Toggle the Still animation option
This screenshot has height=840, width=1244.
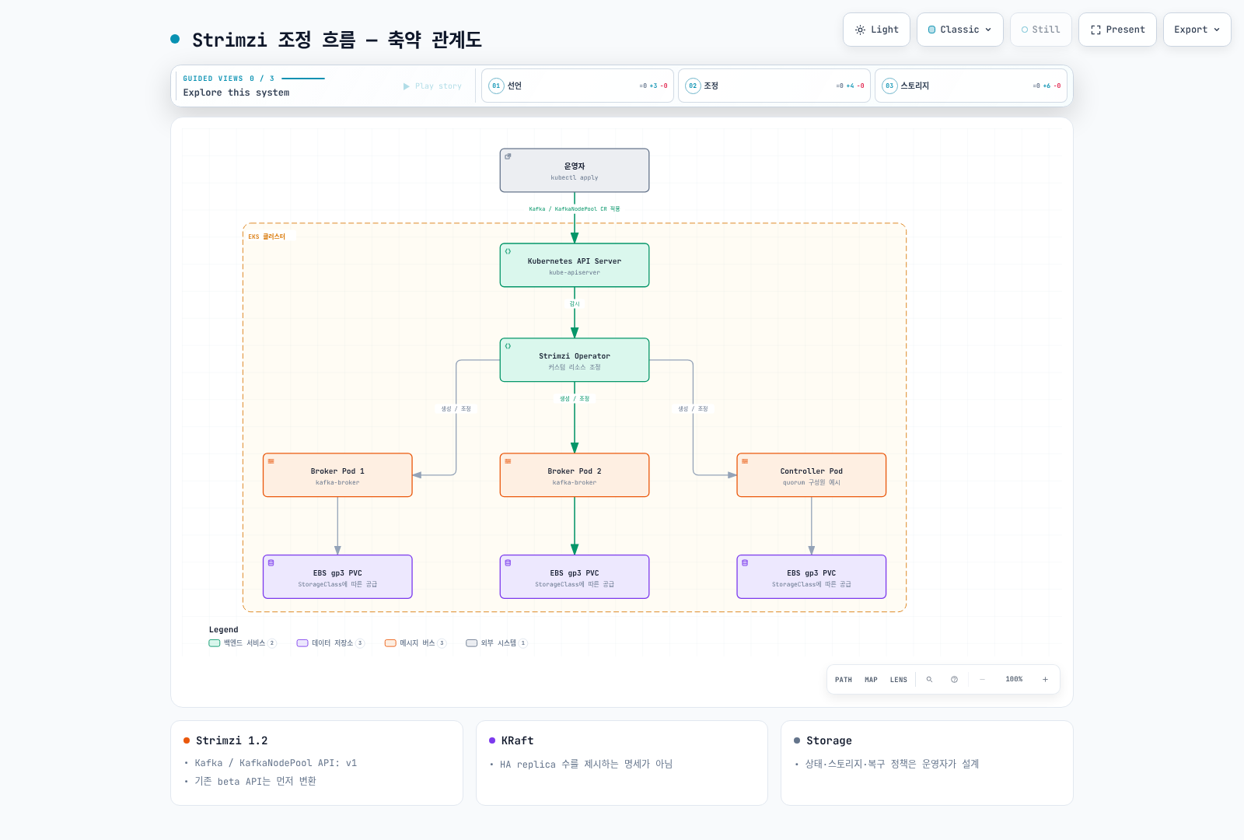(1041, 30)
